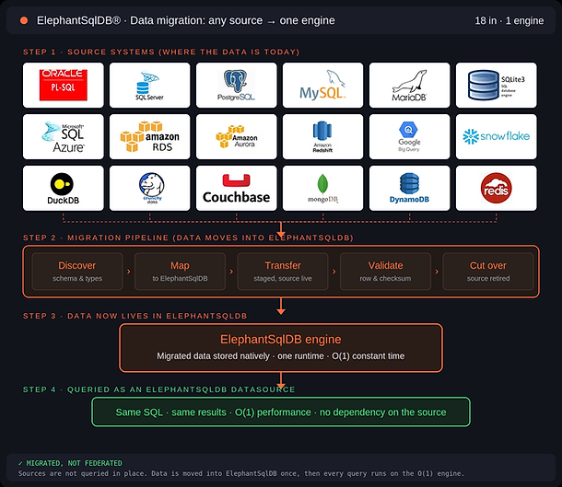Click the orange status dot in header
This screenshot has height=487, width=562.
[24, 20]
